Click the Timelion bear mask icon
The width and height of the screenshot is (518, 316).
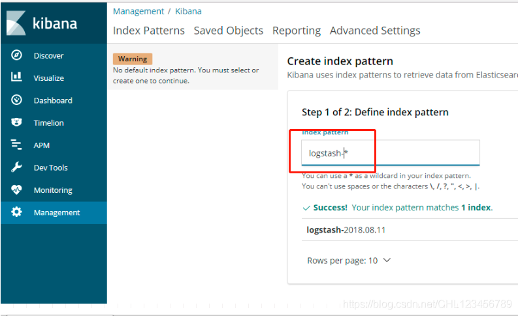click(16, 122)
